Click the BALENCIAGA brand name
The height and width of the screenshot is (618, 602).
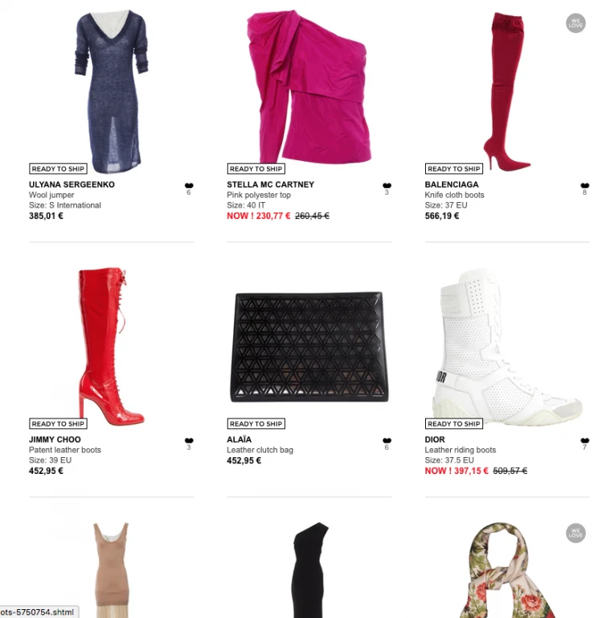point(452,184)
